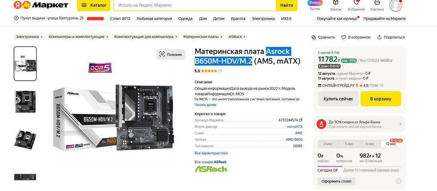Select the 4 мес split period
The width and height of the screenshot is (437, 191).
pos(349,144)
